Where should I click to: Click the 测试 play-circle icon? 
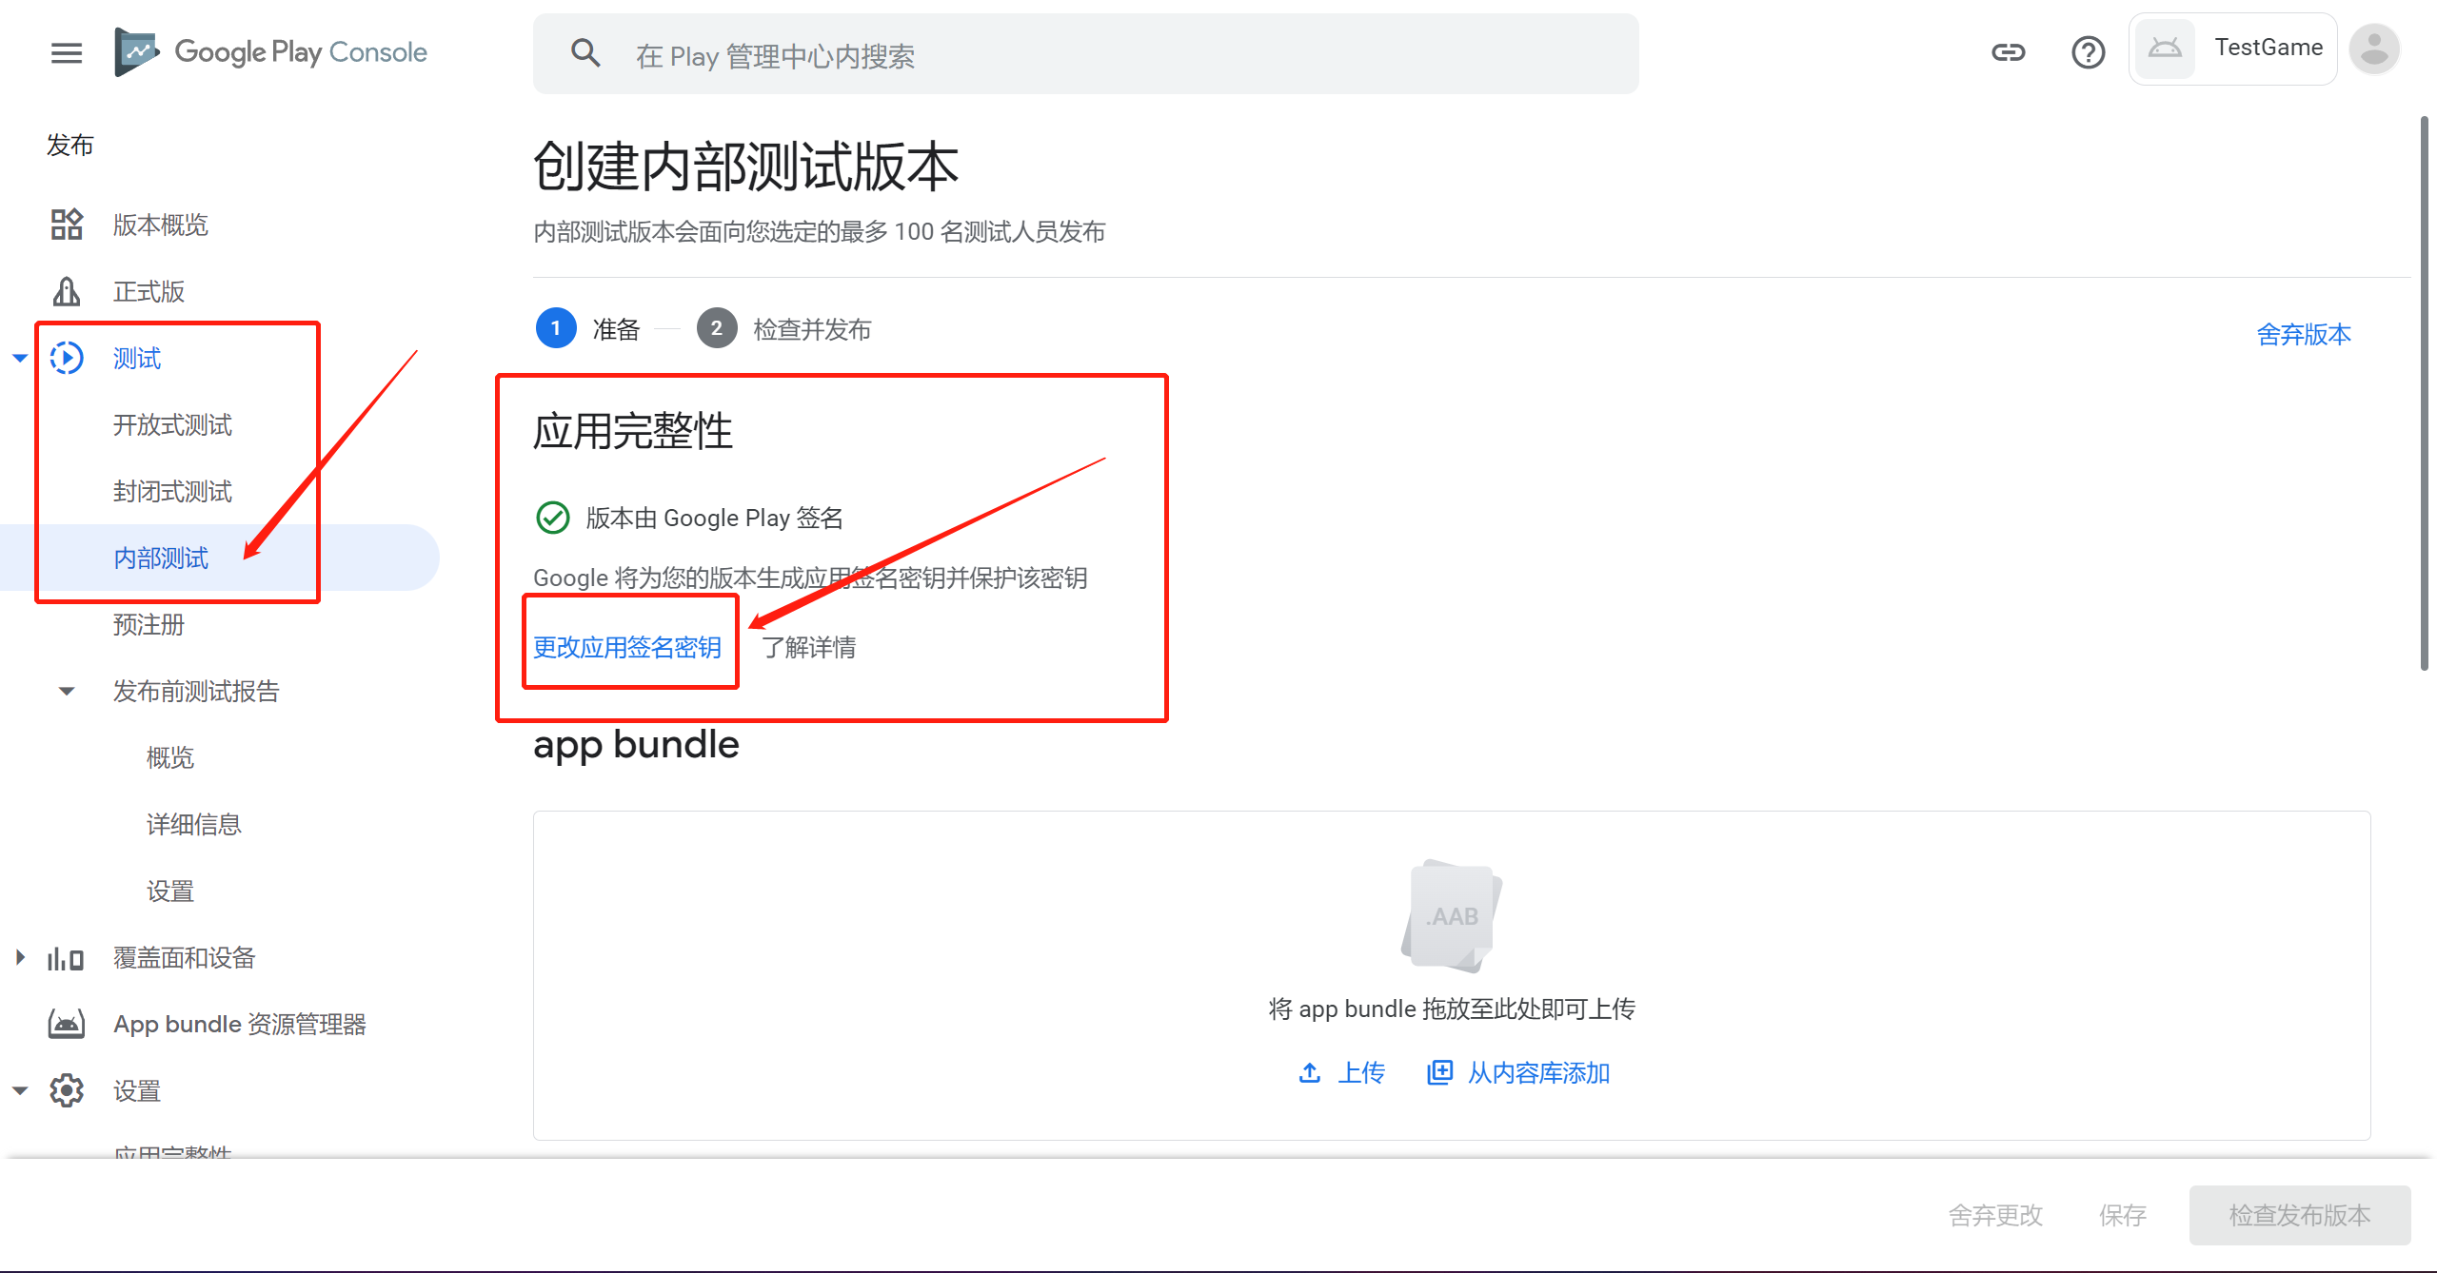(x=67, y=358)
